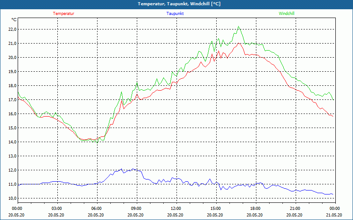Select the 22,0 y-axis value label

(11, 29)
